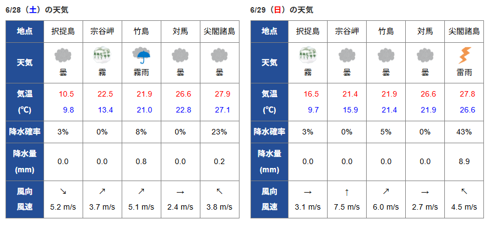Click the southeast wind arrow for 択捉島 on 6/28
Viewport: 490px width, 225px height.
pyautogui.click(x=63, y=192)
